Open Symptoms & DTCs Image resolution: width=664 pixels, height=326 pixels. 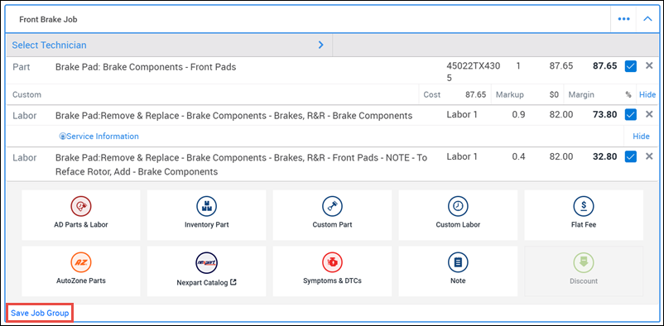click(333, 271)
